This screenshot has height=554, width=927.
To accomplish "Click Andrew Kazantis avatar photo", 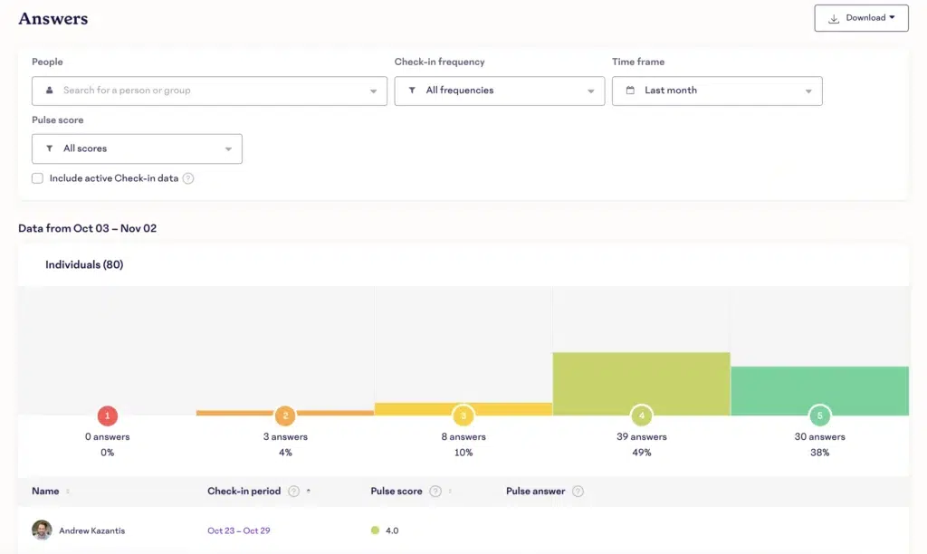I will click(42, 530).
